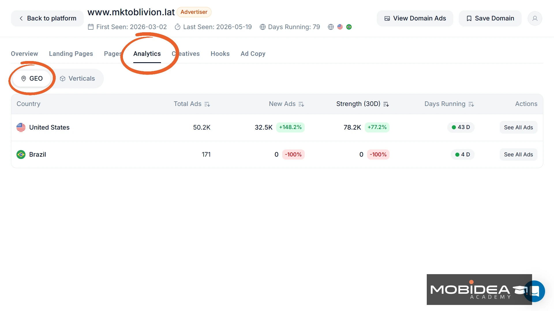The image size is (554, 311).
Task: Open the chat support bubble icon
Action: (535, 291)
